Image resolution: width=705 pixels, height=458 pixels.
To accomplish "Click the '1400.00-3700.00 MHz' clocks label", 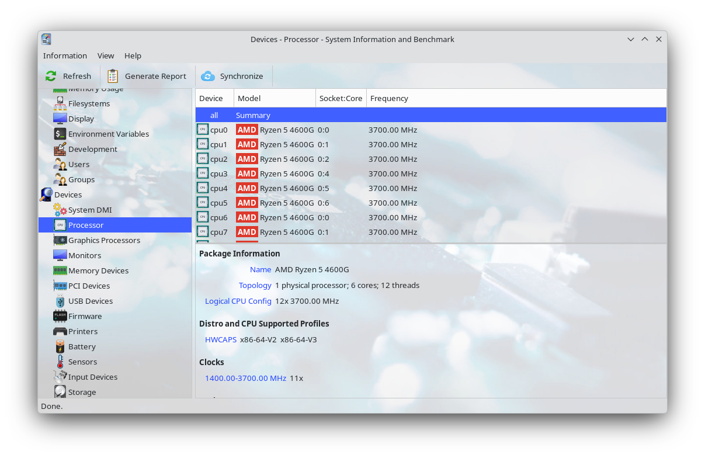I will point(245,378).
